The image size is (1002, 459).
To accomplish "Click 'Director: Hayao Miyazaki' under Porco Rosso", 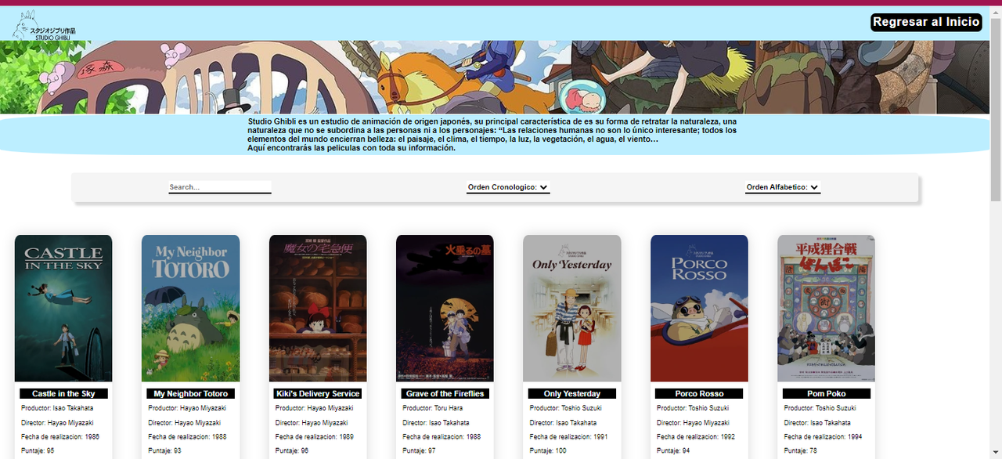I will 693,423.
